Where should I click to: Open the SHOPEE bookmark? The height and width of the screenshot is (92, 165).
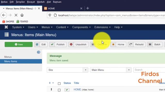pyautogui.click(x=8, y=21)
